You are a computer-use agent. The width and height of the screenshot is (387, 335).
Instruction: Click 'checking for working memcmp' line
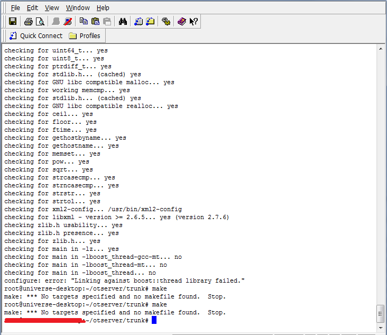pos(67,90)
